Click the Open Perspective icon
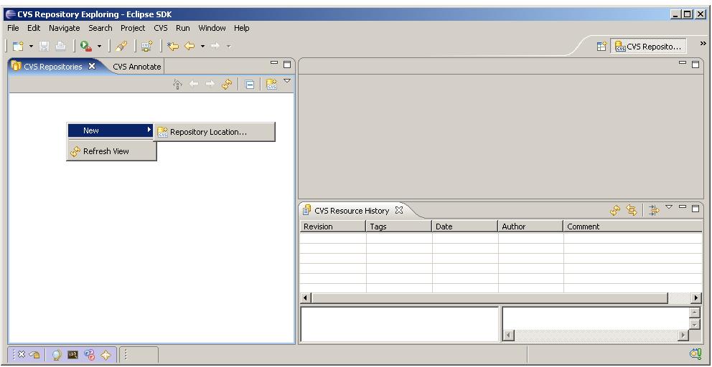The image size is (712, 367). pos(601,47)
